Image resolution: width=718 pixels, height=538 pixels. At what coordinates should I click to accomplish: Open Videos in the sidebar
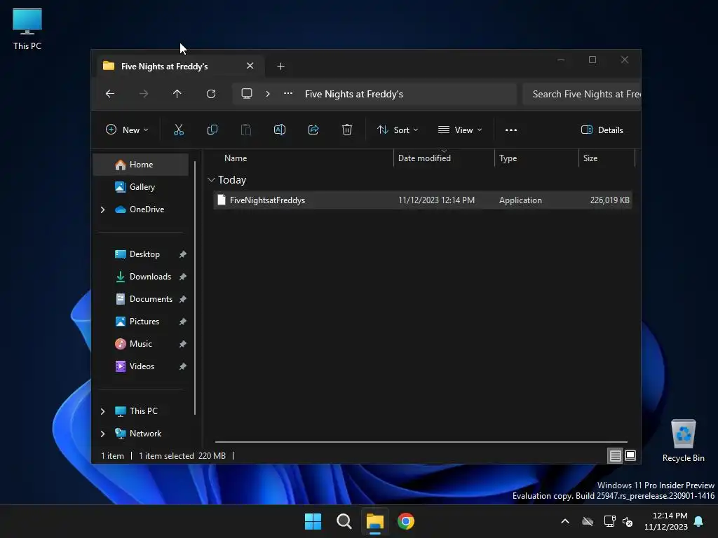142,366
